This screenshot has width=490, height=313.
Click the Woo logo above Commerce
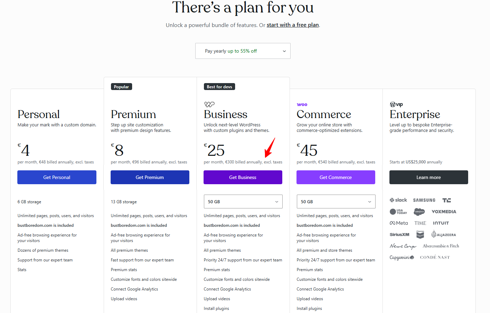302,105
